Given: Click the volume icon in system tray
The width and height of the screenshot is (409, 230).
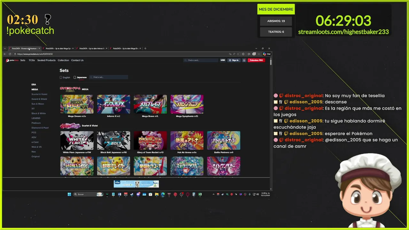Looking at the screenshot, I should pyautogui.click(x=257, y=194).
